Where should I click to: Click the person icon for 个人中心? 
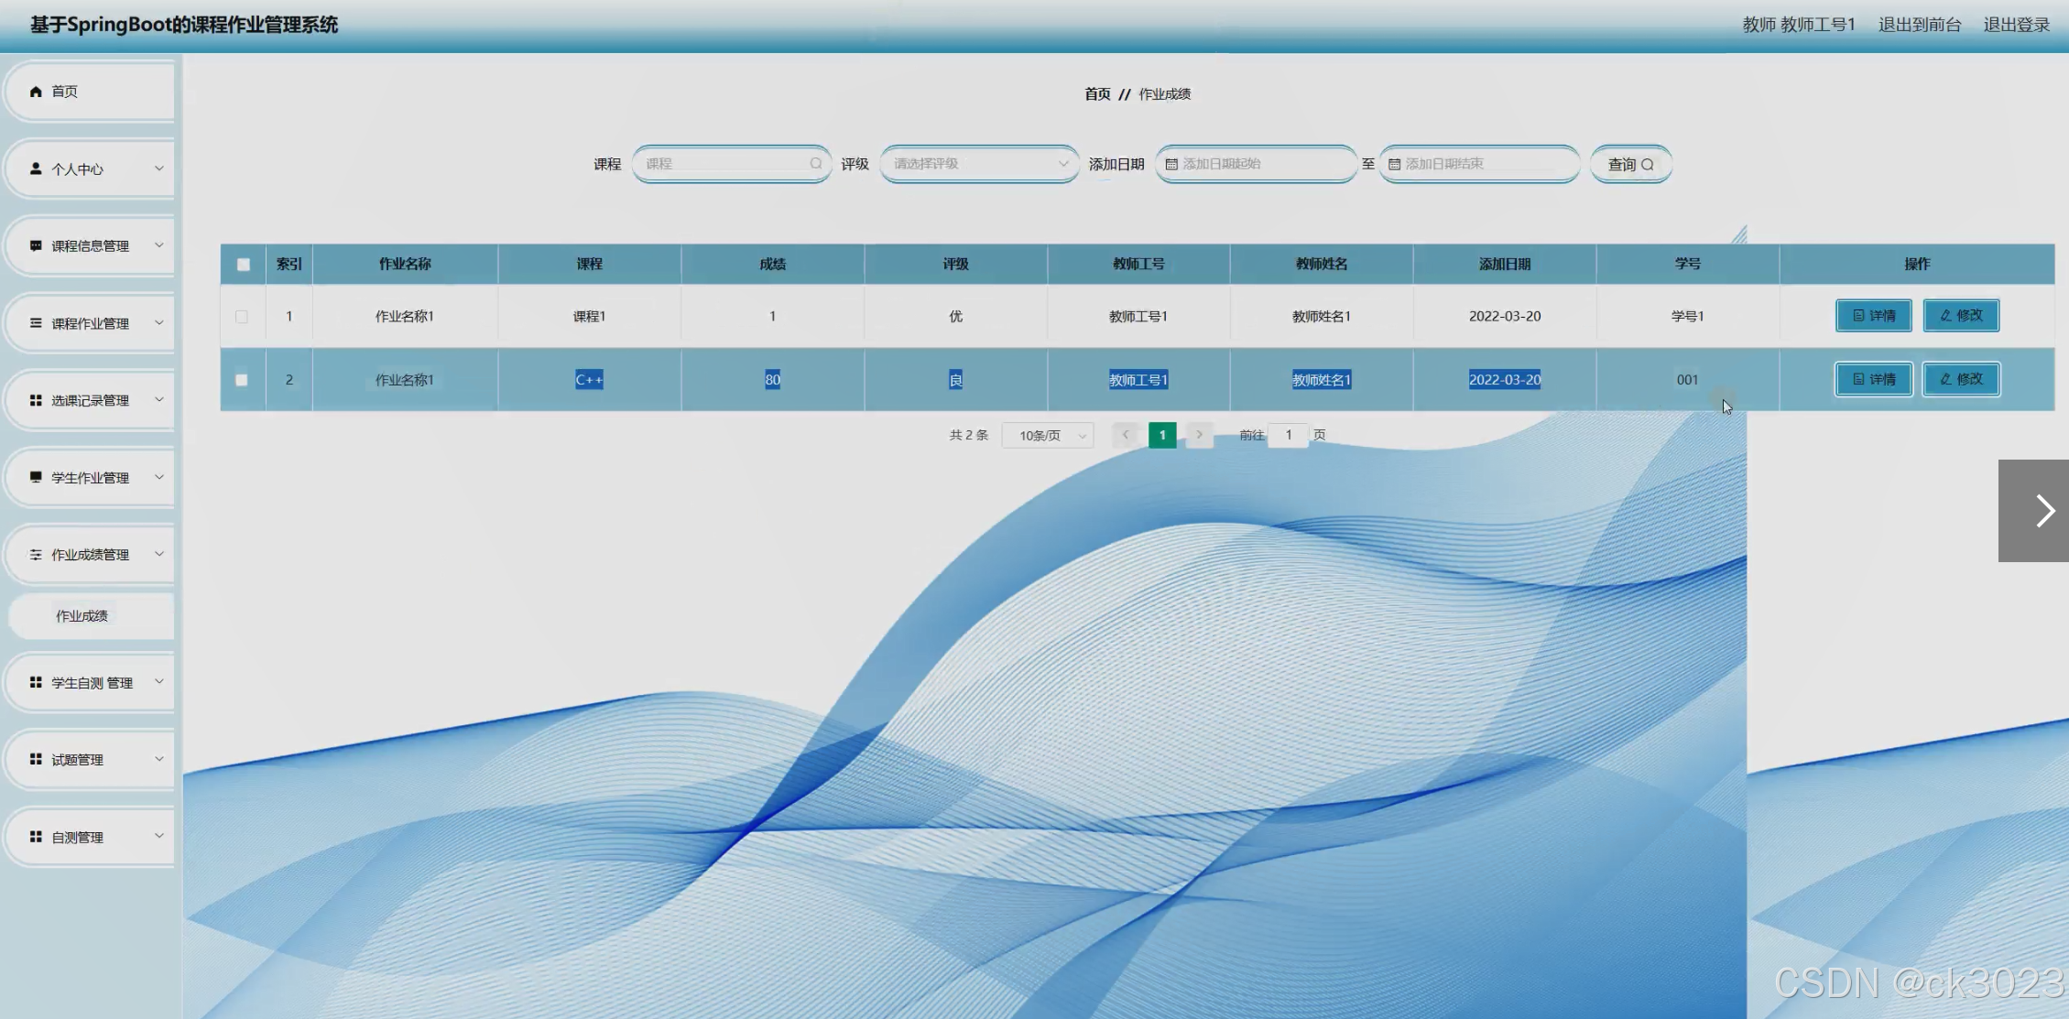[36, 168]
